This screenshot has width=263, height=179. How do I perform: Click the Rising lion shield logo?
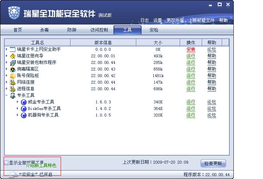pos(14,13)
